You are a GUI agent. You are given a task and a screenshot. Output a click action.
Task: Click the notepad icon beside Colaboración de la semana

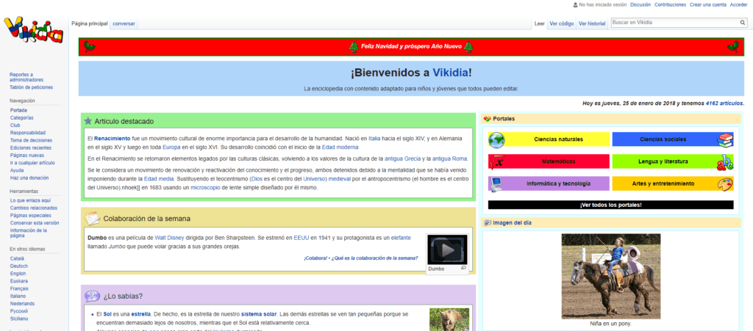tap(92, 218)
